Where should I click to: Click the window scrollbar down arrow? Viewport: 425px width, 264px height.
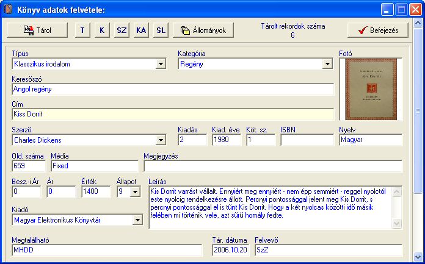tap(418, 257)
